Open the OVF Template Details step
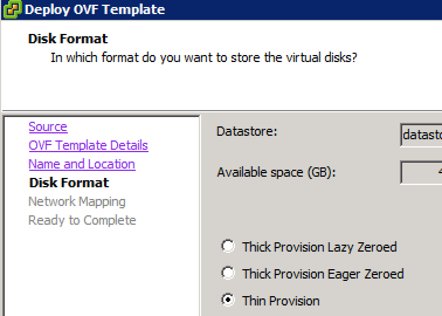The width and height of the screenshot is (442, 316). point(88,145)
